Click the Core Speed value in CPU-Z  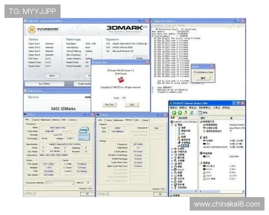pos(48,164)
